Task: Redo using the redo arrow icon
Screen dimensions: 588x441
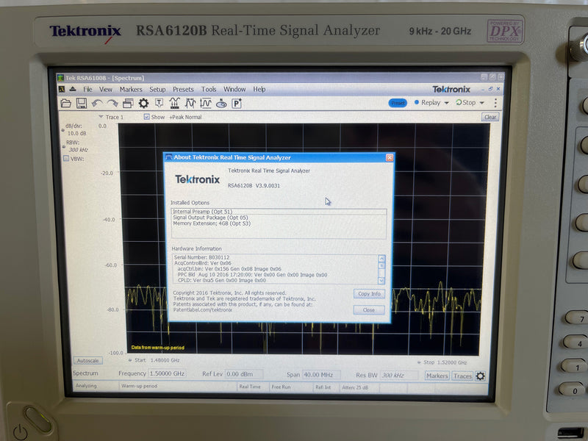Action: click(112, 104)
